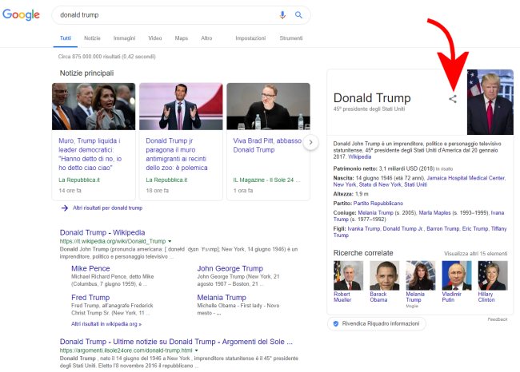This screenshot has height=372, width=520.
Task: Click the magnifying glass search icon
Action: click(x=298, y=15)
